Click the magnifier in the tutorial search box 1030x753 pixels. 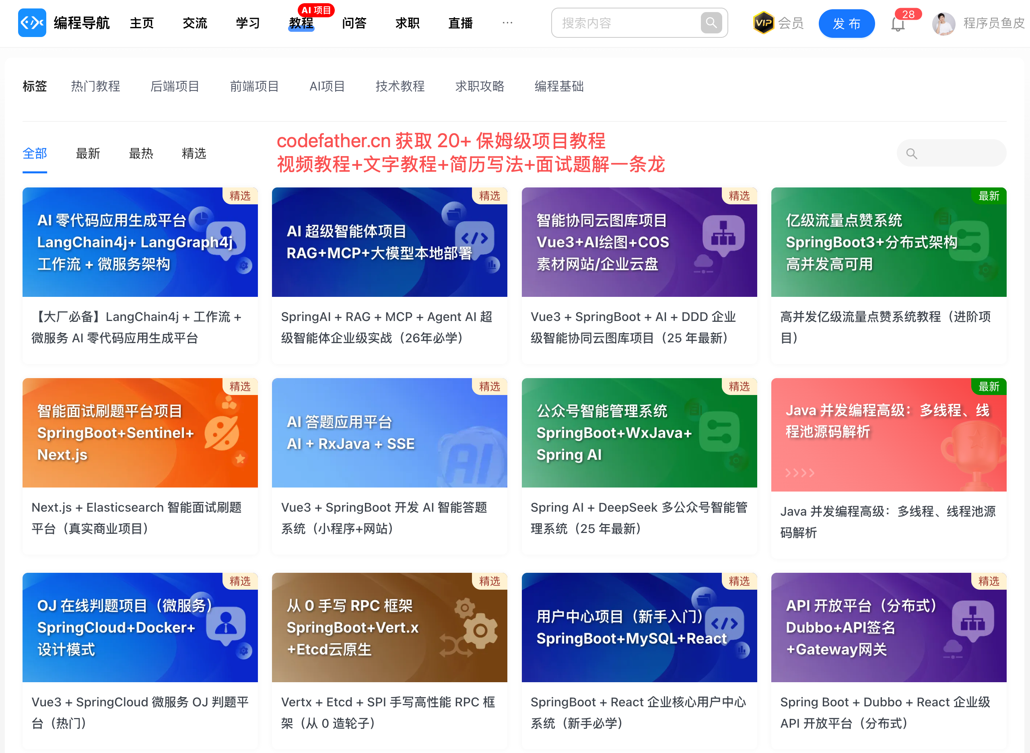911,154
